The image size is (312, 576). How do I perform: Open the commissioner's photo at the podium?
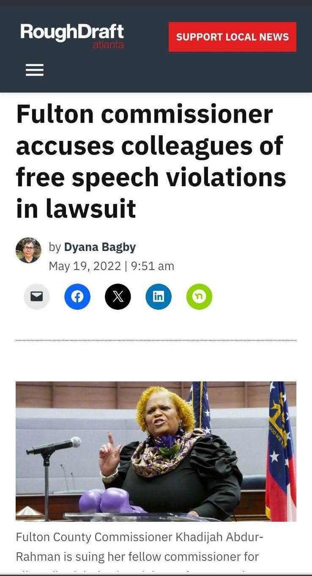pos(156,451)
